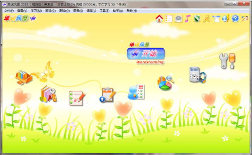Image resolution: width=252 pixels, height=155 pixels.
Task: Open the pie chart statistics icon
Action: (x=166, y=82)
